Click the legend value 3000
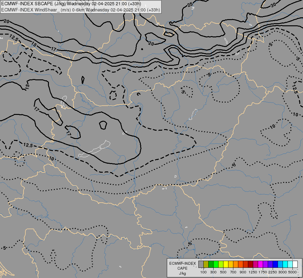The height and width of the screenshot is (278, 303). (x=283, y=272)
